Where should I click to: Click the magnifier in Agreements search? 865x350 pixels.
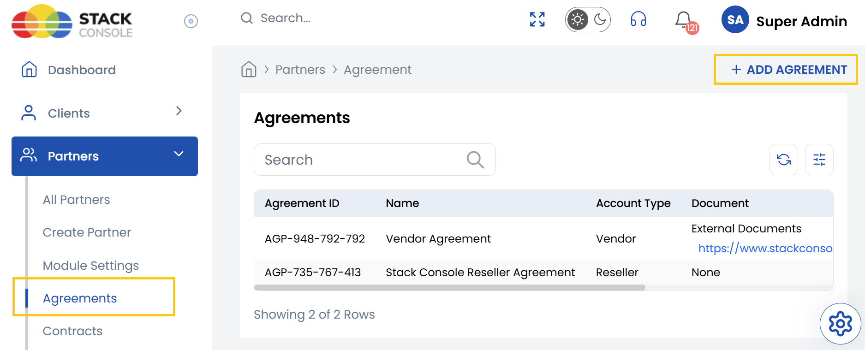coord(475,160)
